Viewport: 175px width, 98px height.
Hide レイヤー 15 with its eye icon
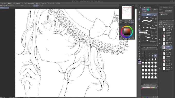click(160, 40)
